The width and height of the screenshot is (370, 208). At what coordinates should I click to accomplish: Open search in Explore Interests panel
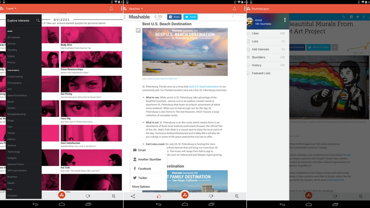[38, 20]
